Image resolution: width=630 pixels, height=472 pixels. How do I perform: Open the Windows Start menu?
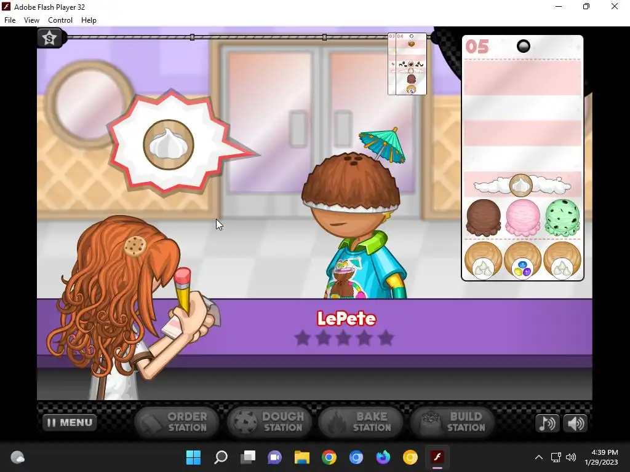pos(193,457)
